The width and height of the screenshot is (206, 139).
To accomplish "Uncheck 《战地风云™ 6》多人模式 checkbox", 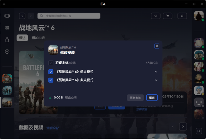I will point(51,80).
